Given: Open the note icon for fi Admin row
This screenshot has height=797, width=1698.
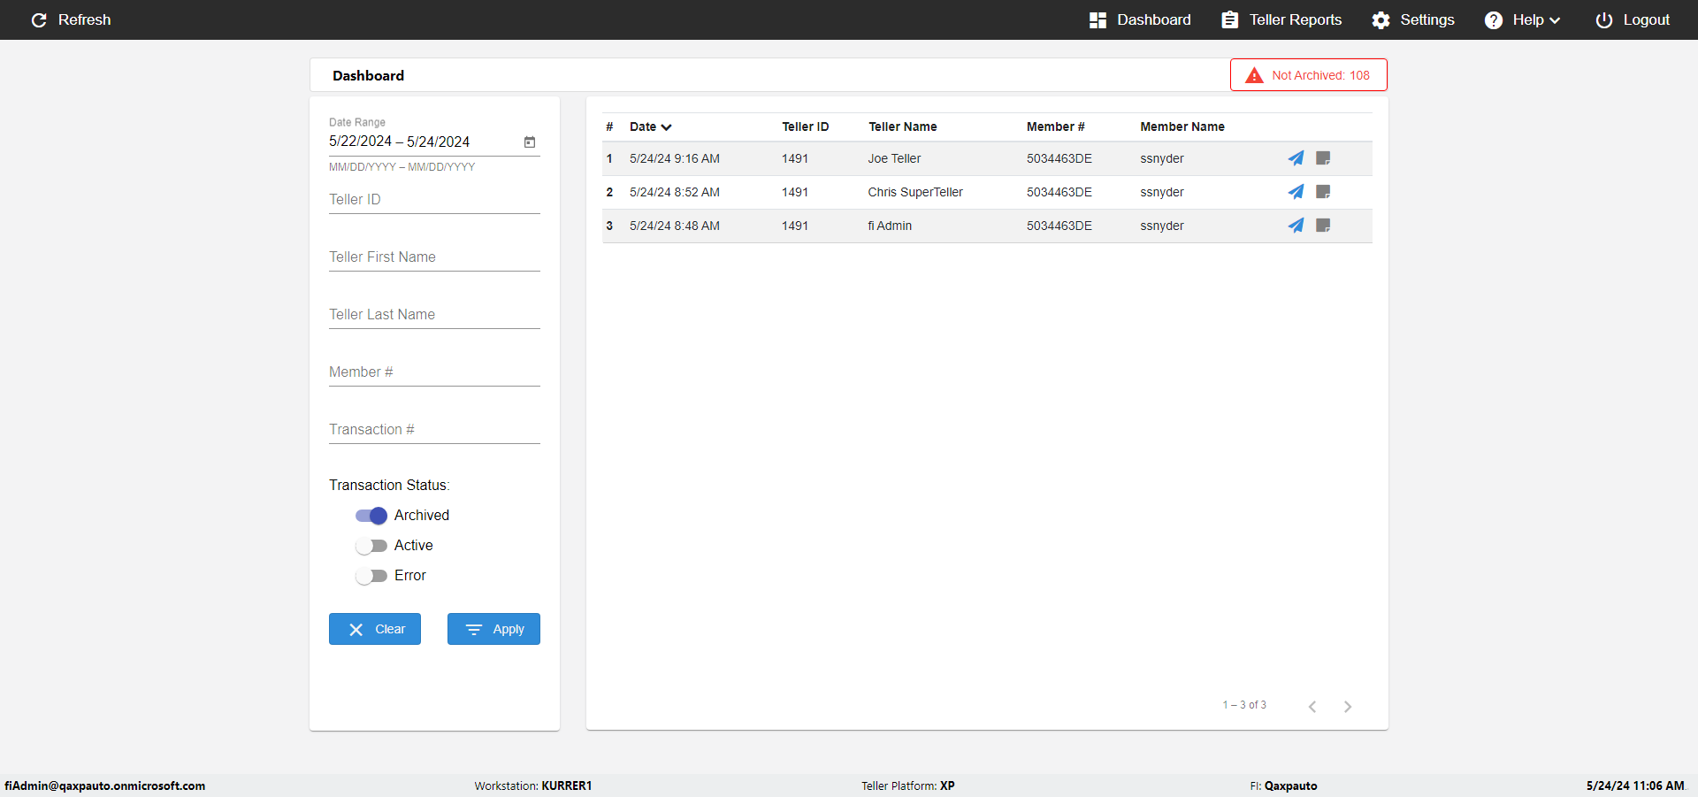Looking at the screenshot, I should (x=1323, y=226).
